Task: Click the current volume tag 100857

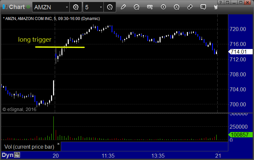Action: pos(240,135)
